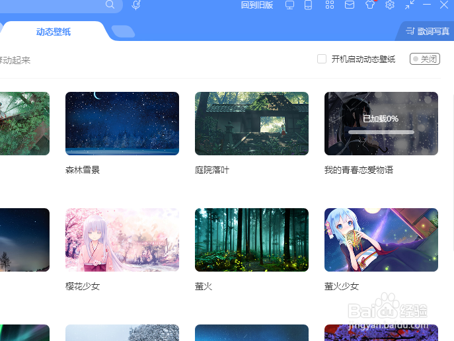
Task: Select the green foliage wallpaper thumbnail in the top row
Action: click(x=24, y=124)
